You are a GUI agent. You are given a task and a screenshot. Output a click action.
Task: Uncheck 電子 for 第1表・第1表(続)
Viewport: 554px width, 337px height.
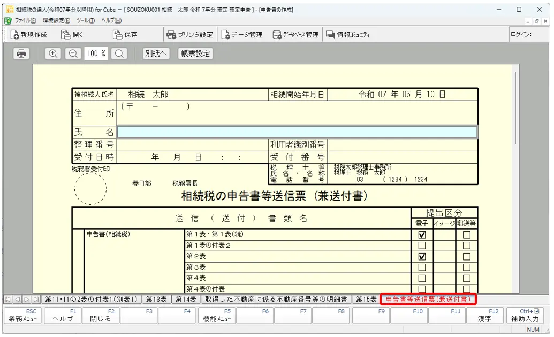422,235
